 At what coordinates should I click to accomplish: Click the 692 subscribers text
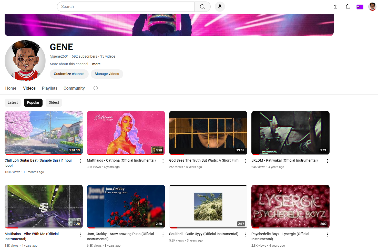(85, 57)
